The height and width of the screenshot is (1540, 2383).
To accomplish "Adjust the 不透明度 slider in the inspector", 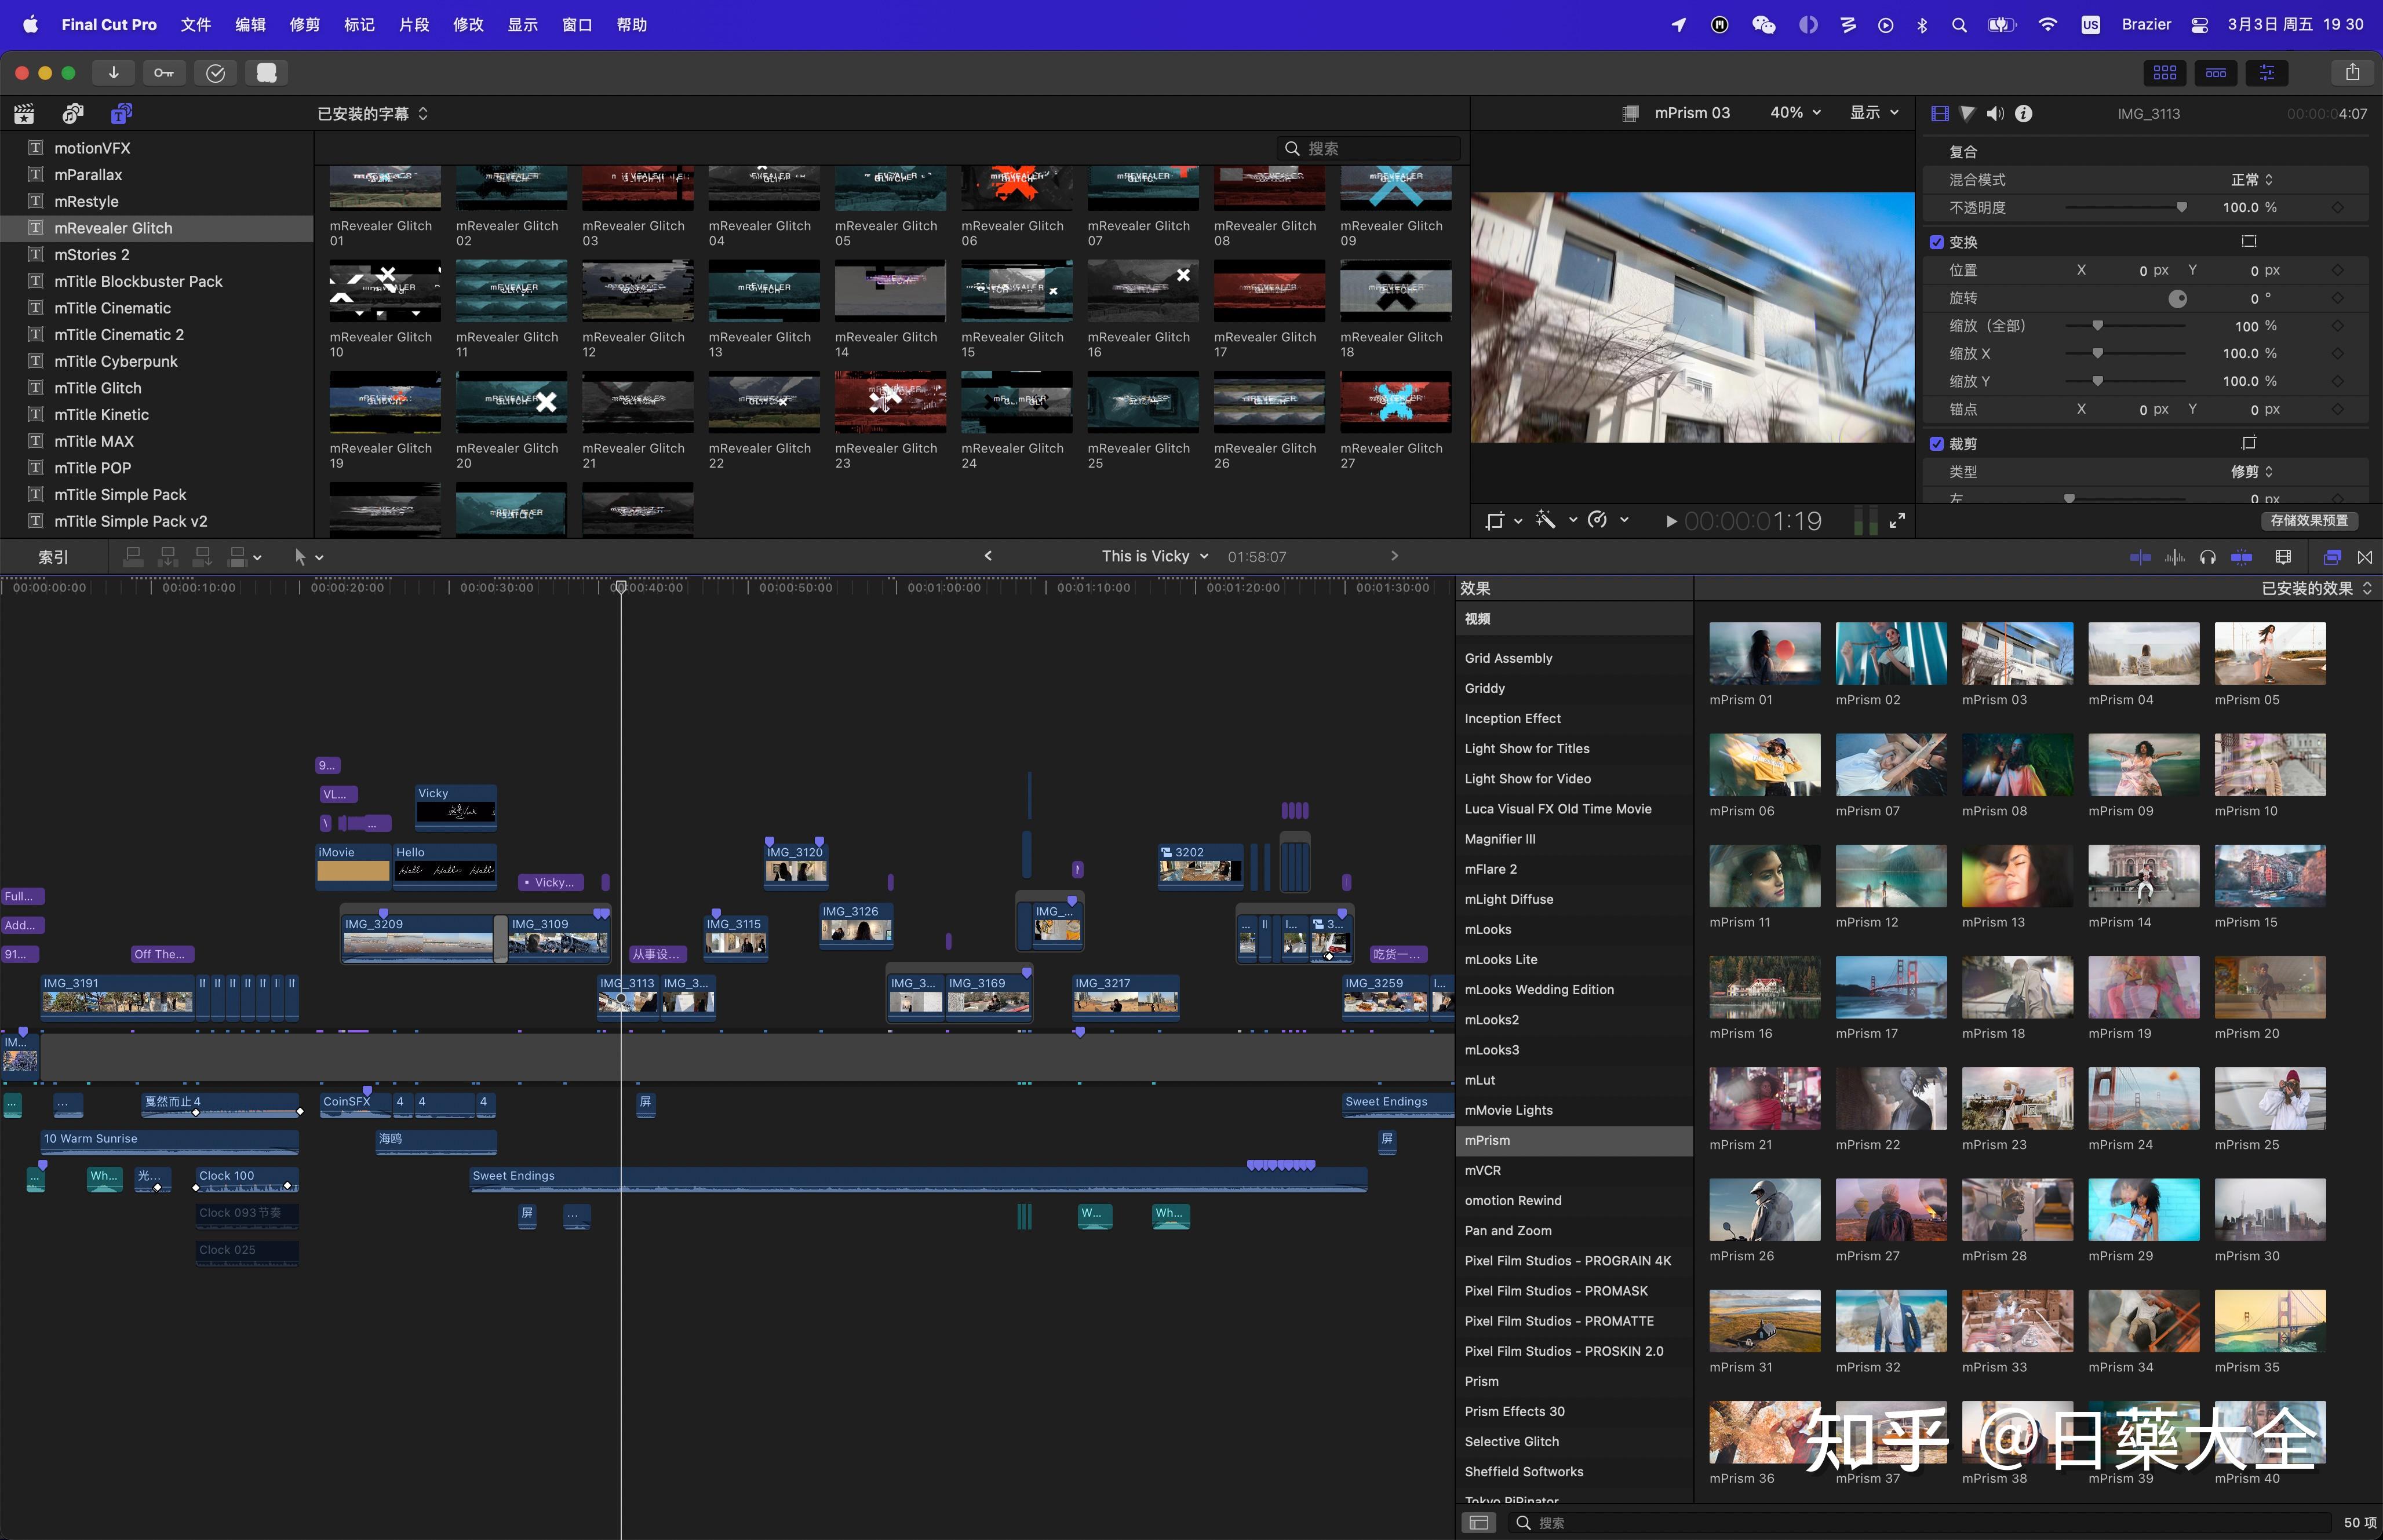I will tap(2182, 207).
